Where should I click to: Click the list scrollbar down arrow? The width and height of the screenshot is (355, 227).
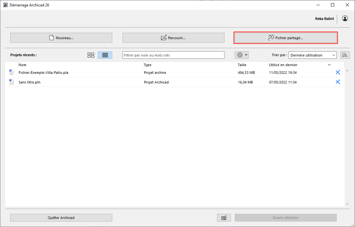point(347,204)
